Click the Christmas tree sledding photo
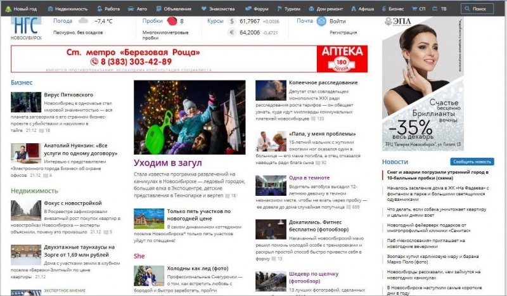Screen dimensions: 507x296 [x=189, y=117]
